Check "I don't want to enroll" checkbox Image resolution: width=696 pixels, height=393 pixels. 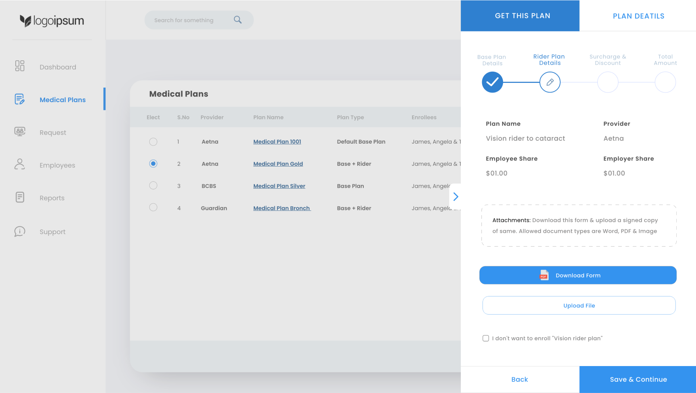tap(486, 338)
